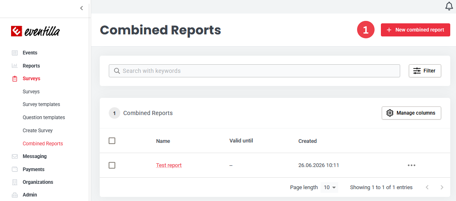Sort by the Created column header

click(x=307, y=141)
